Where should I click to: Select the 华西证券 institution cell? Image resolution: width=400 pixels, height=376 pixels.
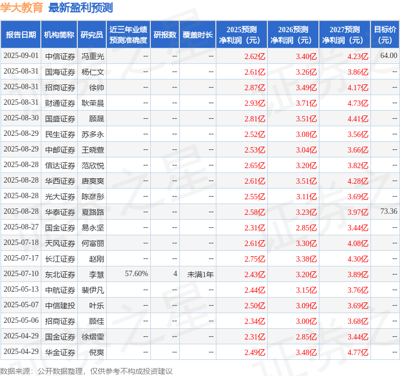(x=60, y=181)
